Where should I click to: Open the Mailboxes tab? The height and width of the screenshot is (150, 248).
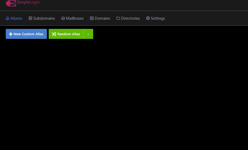tap(72, 18)
